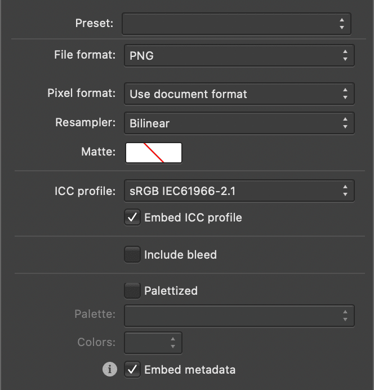Click the Palettized label text
Screen dimensions: 374x390
point(171,291)
